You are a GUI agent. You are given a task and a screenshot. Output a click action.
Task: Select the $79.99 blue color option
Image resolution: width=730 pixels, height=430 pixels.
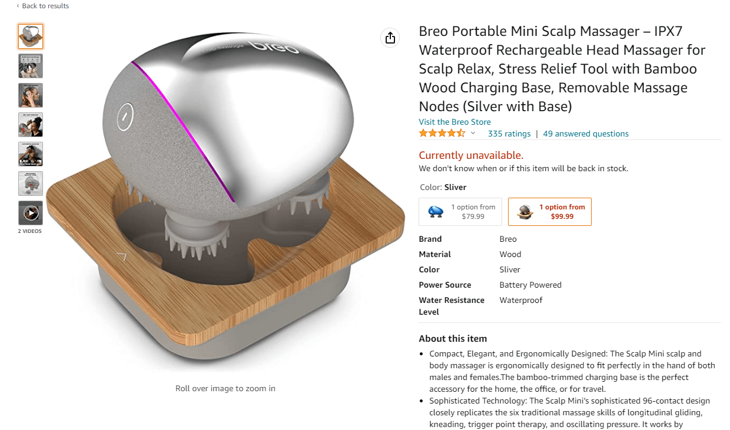click(460, 212)
